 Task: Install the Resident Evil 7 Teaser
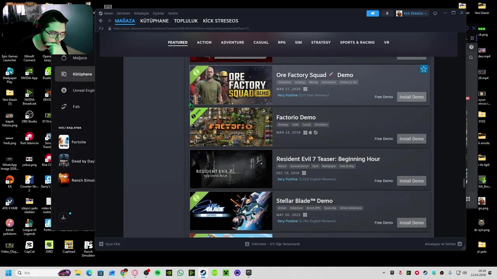pyautogui.click(x=412, y=181)
